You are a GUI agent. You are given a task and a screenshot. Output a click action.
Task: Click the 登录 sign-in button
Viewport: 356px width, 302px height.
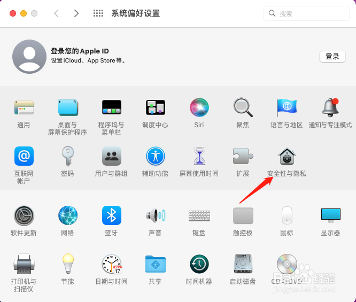pyautogui.click(x=332, y=57)
